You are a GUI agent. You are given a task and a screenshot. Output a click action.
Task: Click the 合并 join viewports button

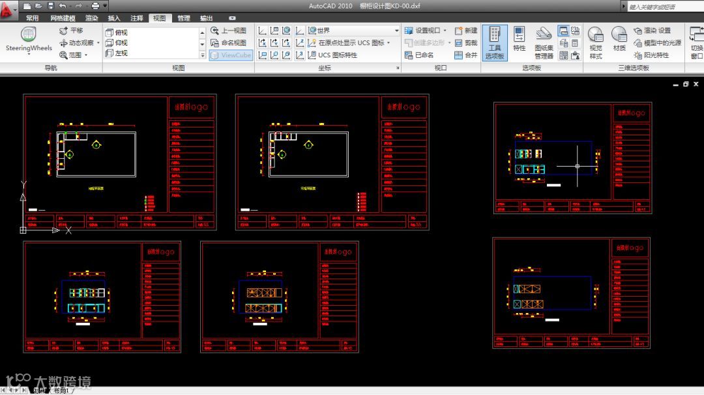[466, 55]
